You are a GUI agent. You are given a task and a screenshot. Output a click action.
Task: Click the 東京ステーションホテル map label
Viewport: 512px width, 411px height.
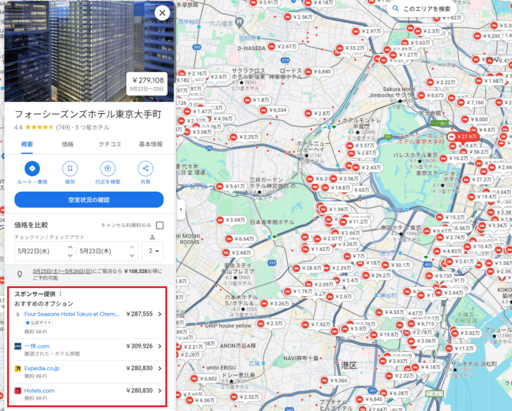pos(438,176)
